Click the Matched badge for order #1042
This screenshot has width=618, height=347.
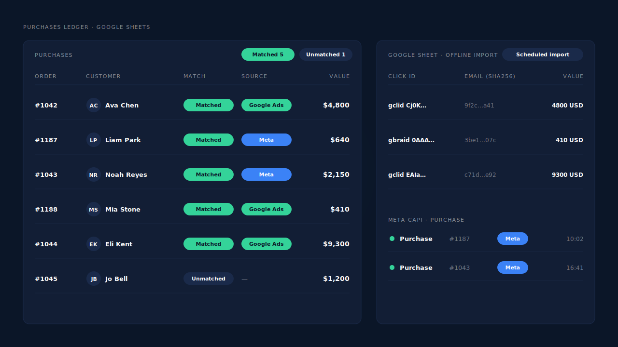point(209,105)
